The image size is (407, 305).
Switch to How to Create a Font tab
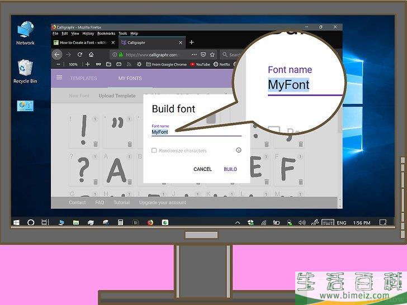(84, 42)
